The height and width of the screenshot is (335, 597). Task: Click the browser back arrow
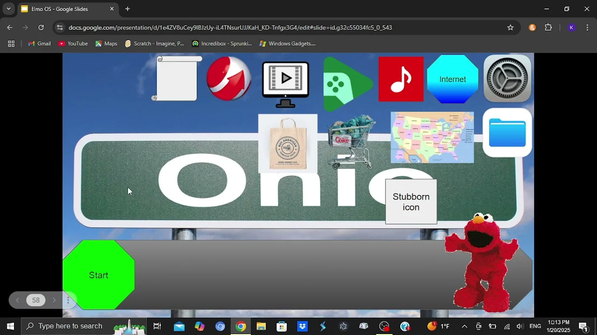(x=10, y=27)
